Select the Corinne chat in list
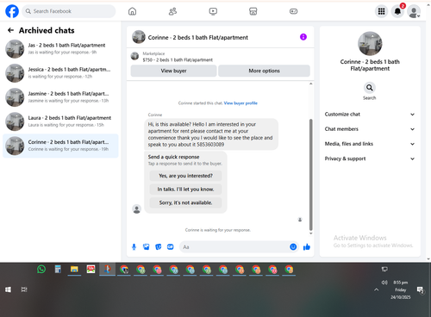431x317 pixels. (x=60, y=146)
